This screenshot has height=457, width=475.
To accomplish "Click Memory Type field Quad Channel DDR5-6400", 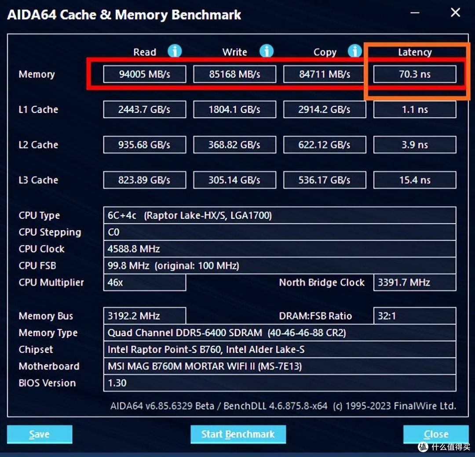I will [280, 333].
